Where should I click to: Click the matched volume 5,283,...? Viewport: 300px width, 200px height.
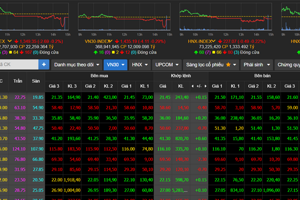[180, 190]
